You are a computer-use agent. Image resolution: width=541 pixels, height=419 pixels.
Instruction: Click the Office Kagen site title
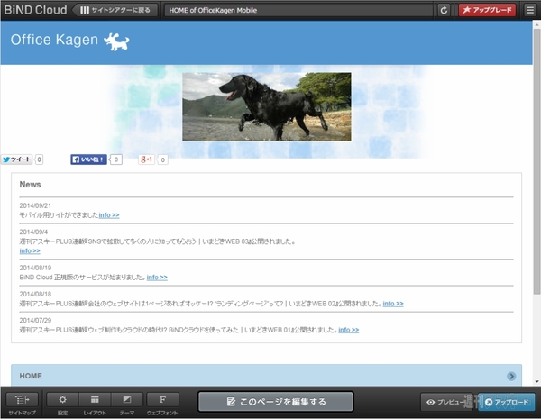pos(54,40)
